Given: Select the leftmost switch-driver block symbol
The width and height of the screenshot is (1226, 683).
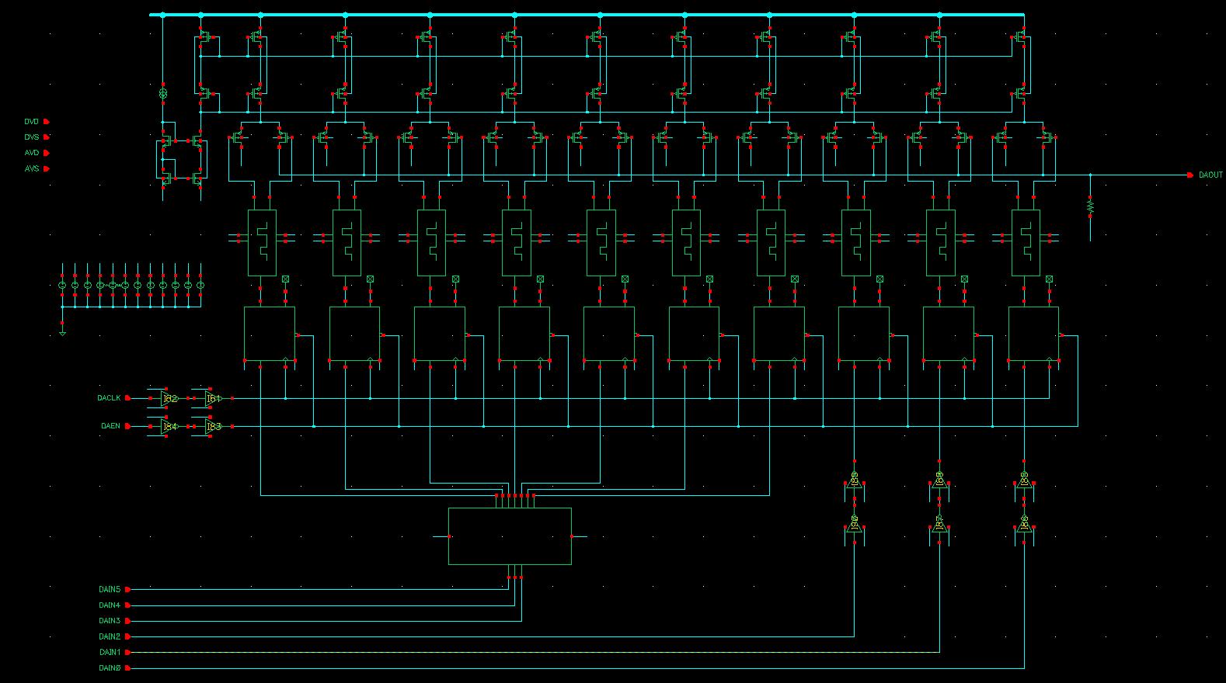Looking at the screenshot, I should (x=262, y=243).
